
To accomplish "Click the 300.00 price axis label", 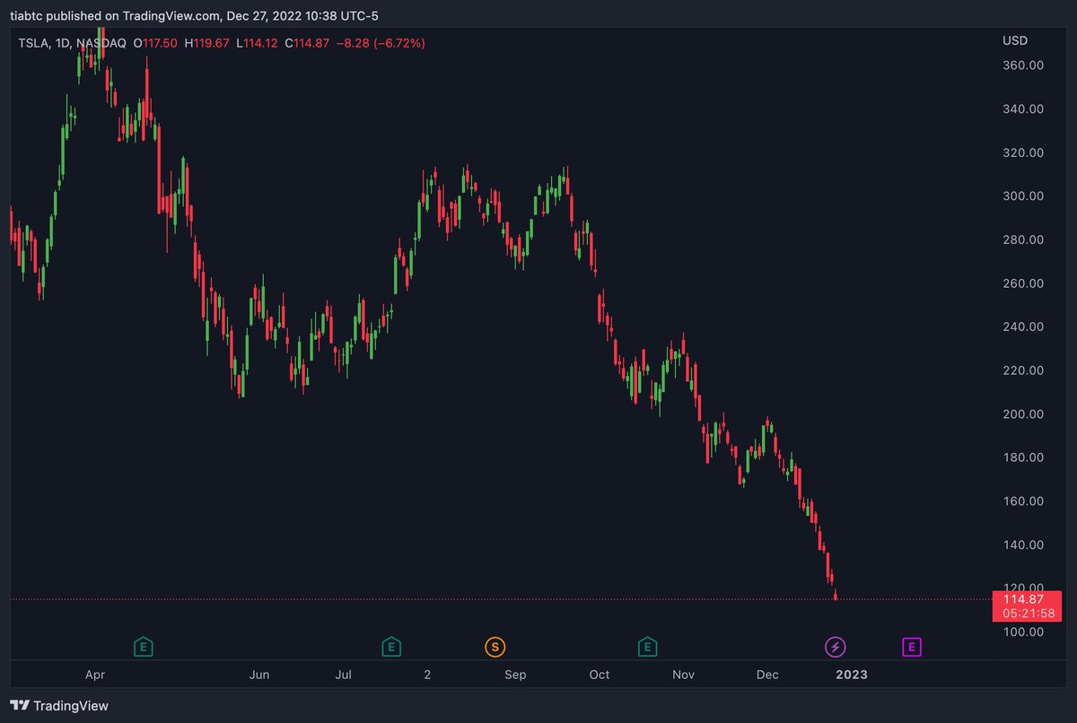I will pos(1024,196).
